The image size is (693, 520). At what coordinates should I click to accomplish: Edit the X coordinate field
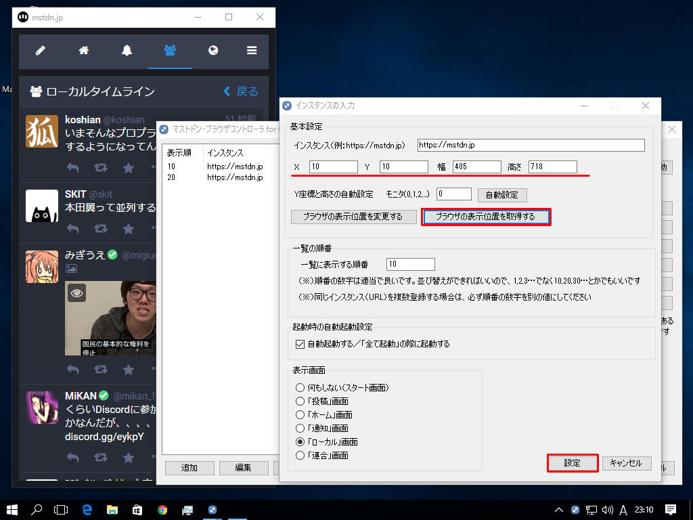[x=333, y=167]
